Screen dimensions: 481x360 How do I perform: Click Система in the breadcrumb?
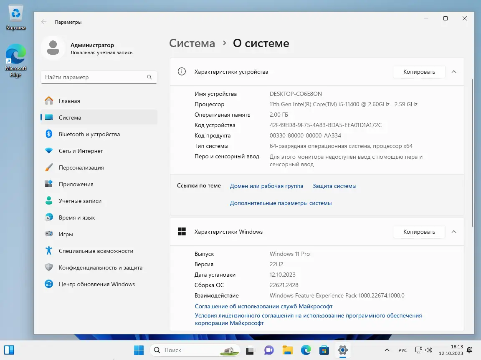pos(192,43)
